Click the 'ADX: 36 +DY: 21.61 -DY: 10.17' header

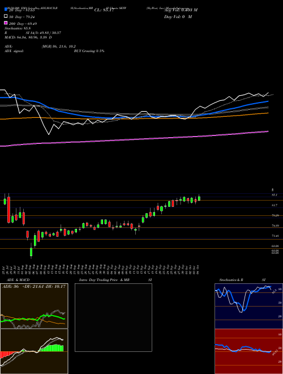tap(34, 286)
